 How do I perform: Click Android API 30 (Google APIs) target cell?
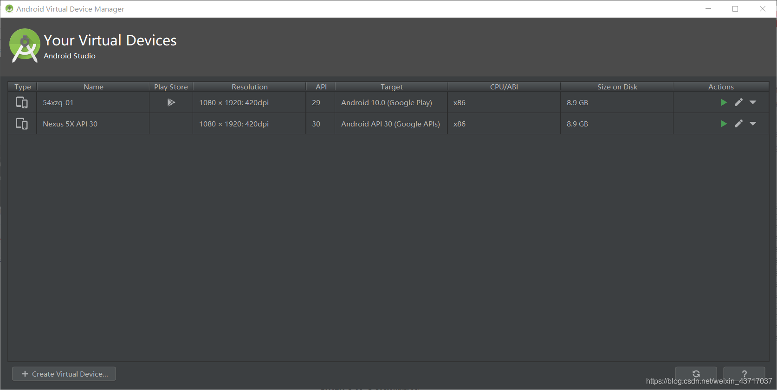(x=390, y=124)
